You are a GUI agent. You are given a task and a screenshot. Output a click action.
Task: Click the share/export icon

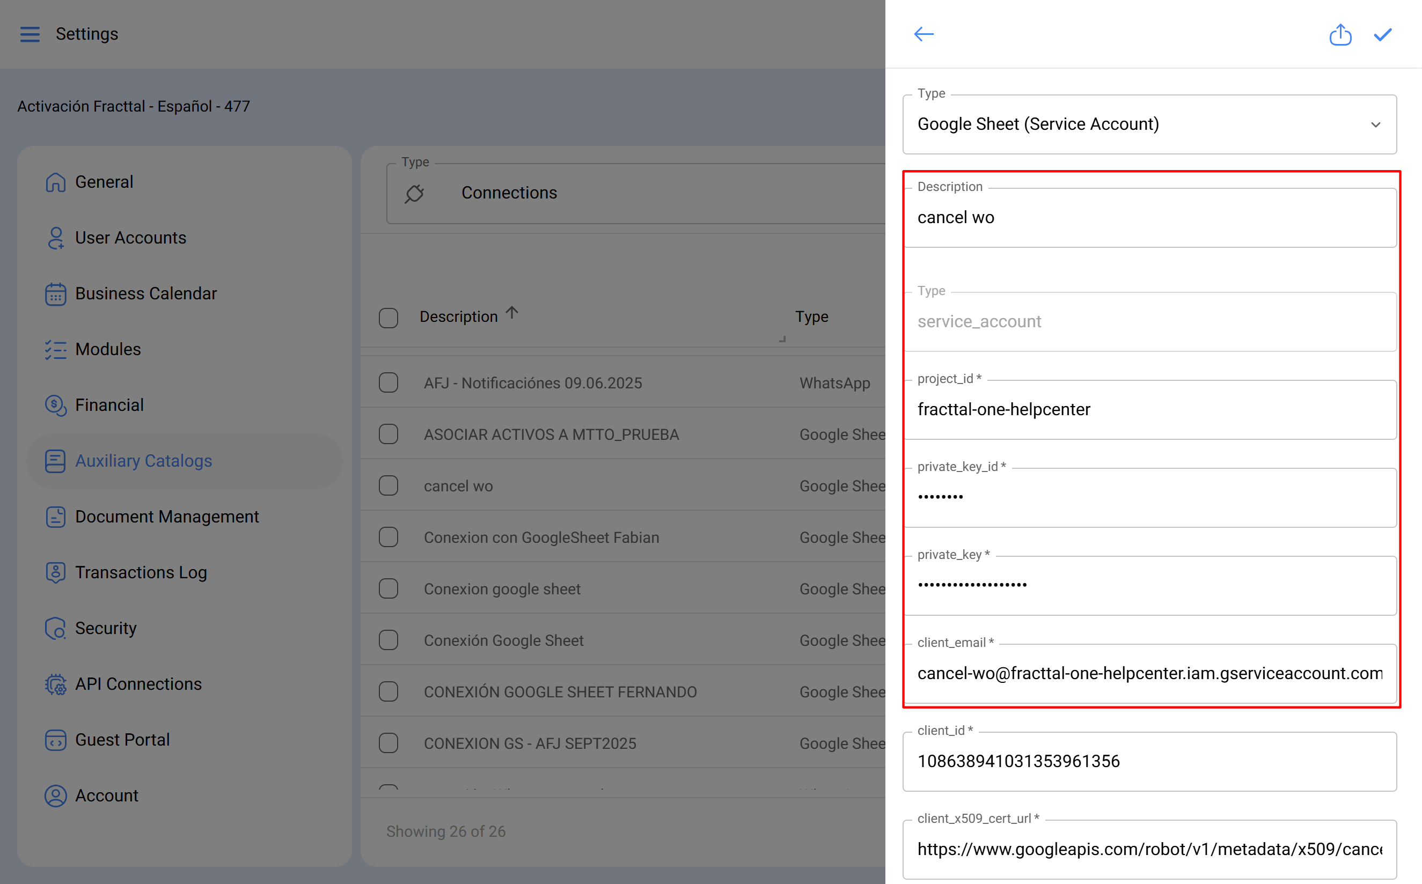tap(1340, 34)
